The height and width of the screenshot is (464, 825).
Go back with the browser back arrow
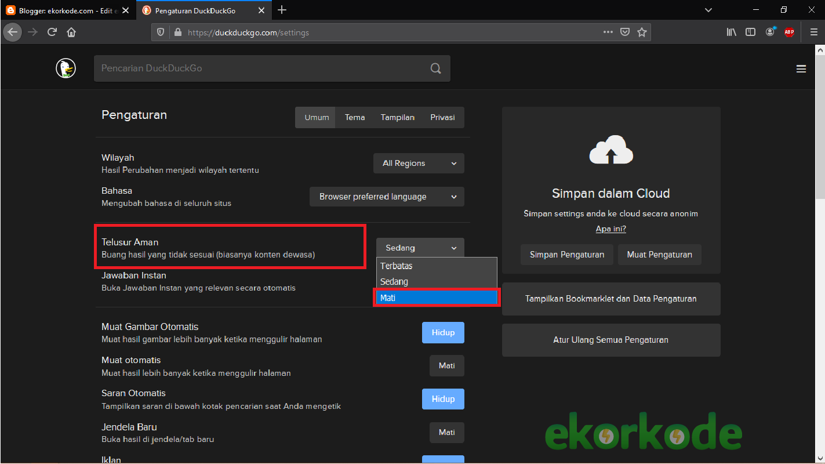point(12,32)
